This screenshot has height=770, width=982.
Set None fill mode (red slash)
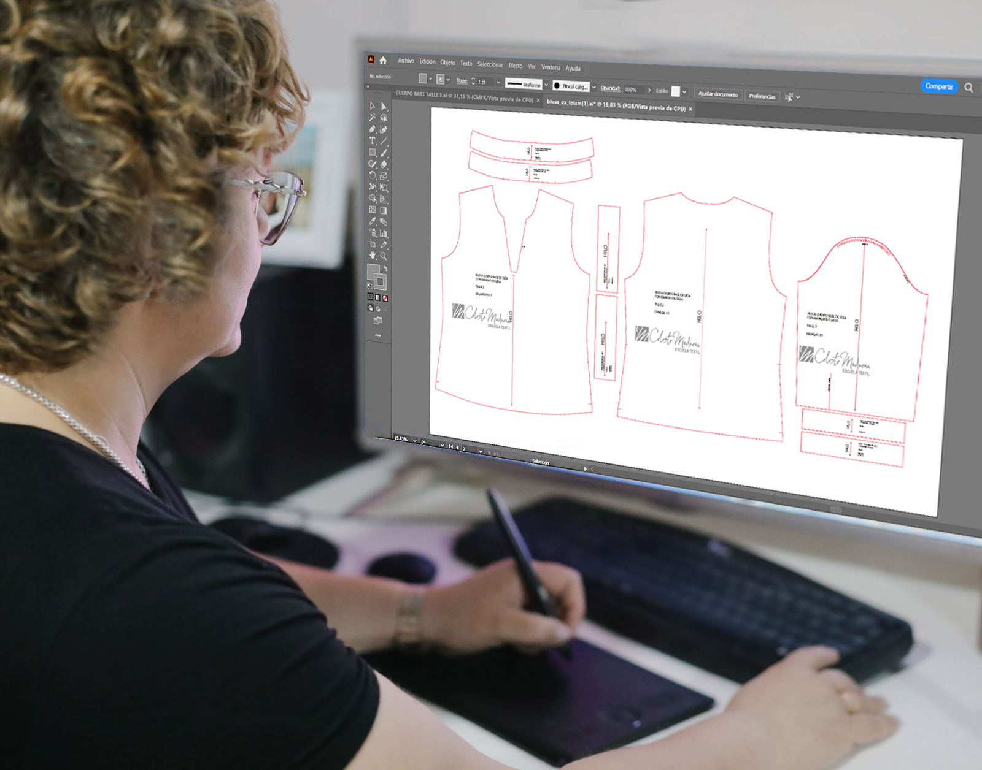pyautogui.click(x=385, y=298)
